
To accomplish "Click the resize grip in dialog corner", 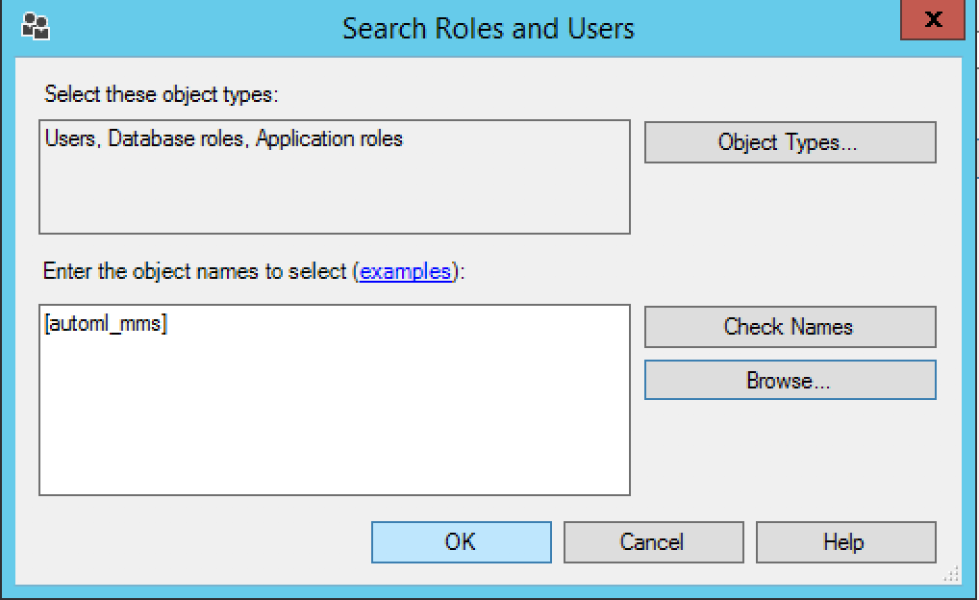I will pyautogui.click(x=951, y=574).
